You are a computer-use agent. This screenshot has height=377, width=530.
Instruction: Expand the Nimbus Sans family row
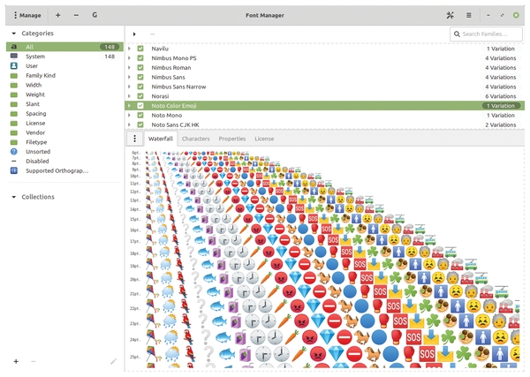pyautogui.click(x=129, y=77)
